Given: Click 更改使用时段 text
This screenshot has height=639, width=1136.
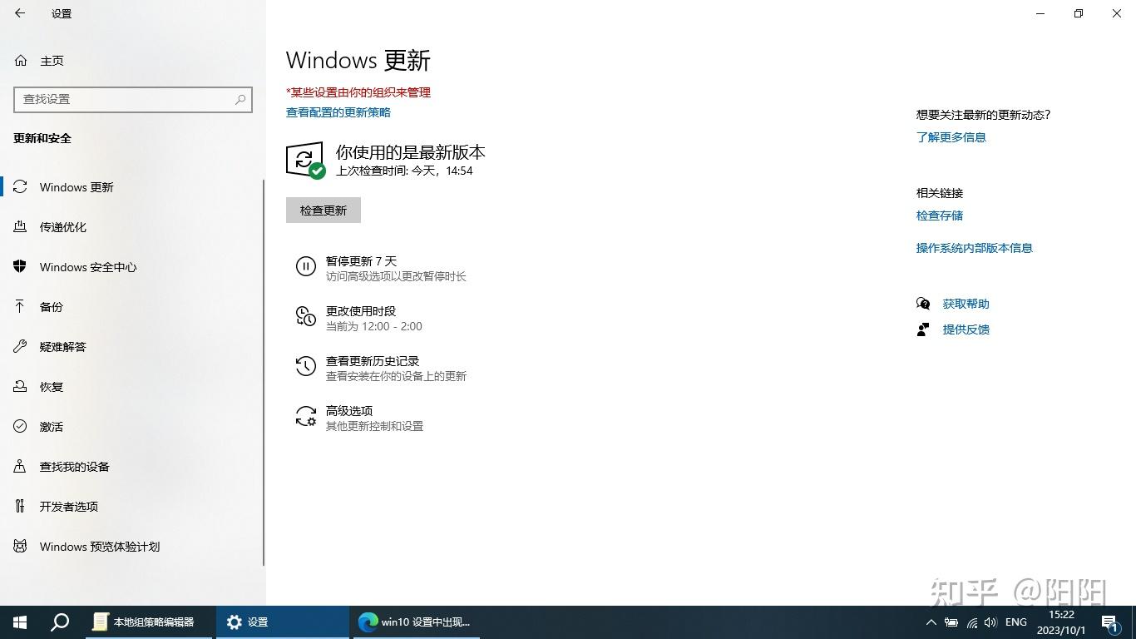Looking at the screenshot, I should (x=361, y=311).
